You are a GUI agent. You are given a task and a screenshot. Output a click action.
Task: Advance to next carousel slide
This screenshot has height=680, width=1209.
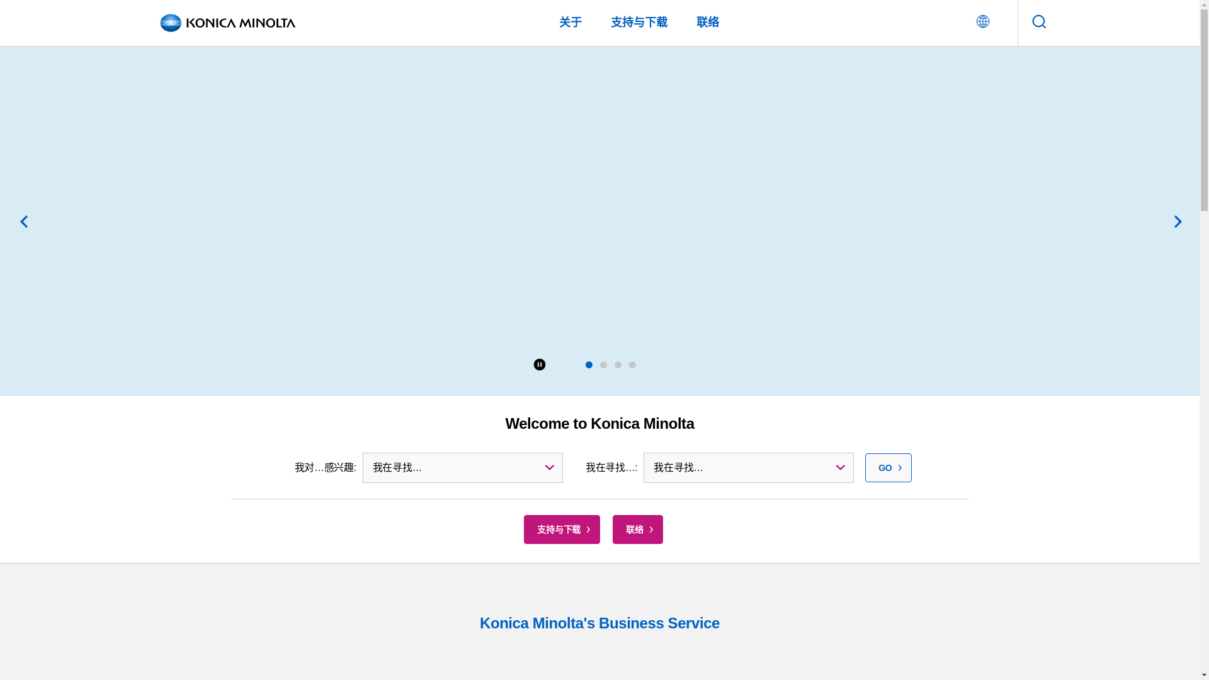pyautogui.click(x=1178, y=222)
